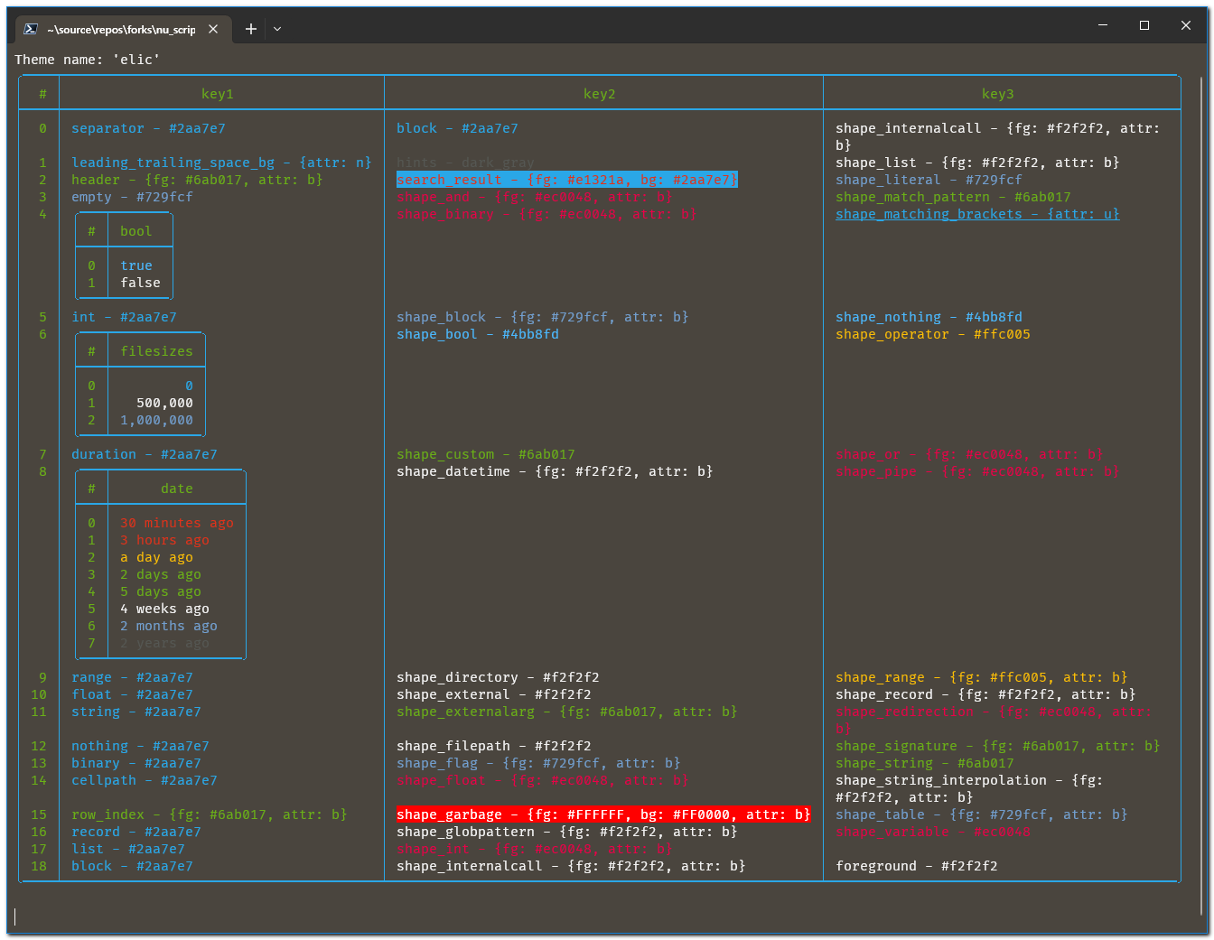
Task: Click 'separator - #2aa7e7' text
Action: pyautogui.click(x=149, y=128)
